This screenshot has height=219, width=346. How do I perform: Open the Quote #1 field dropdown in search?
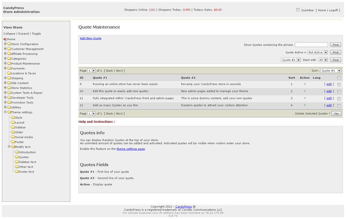coord(291,60)
